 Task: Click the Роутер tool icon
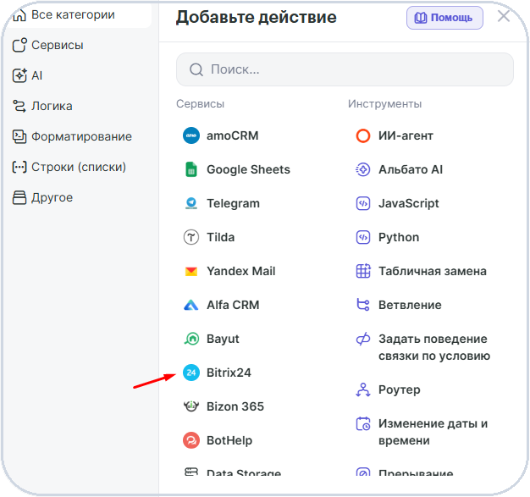tap(363, 389)
